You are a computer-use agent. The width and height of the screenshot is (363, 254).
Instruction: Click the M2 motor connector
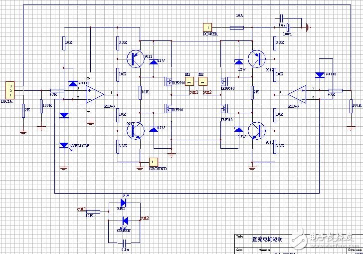202,82
